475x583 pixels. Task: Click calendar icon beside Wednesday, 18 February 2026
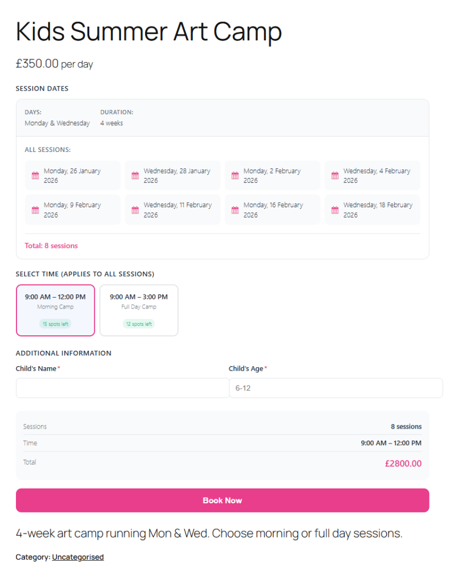pos(335,210)
